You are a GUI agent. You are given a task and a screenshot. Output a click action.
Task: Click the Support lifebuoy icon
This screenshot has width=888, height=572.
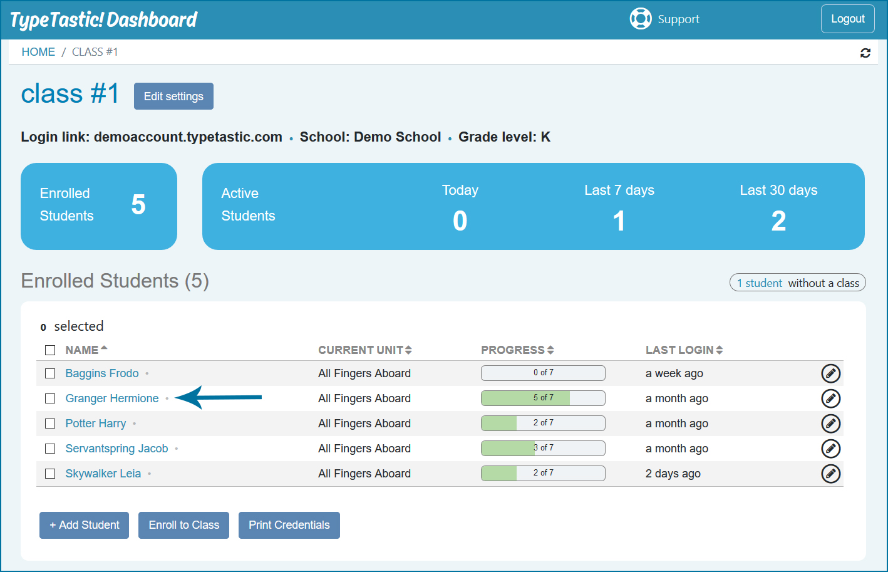click(640, 19)
